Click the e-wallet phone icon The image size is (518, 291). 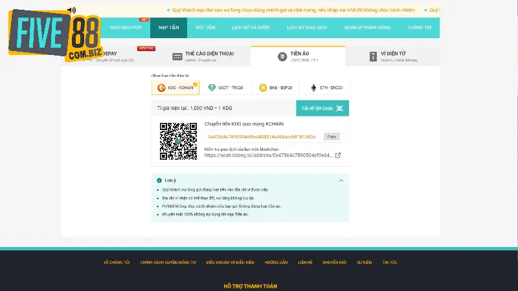[373, 57]
